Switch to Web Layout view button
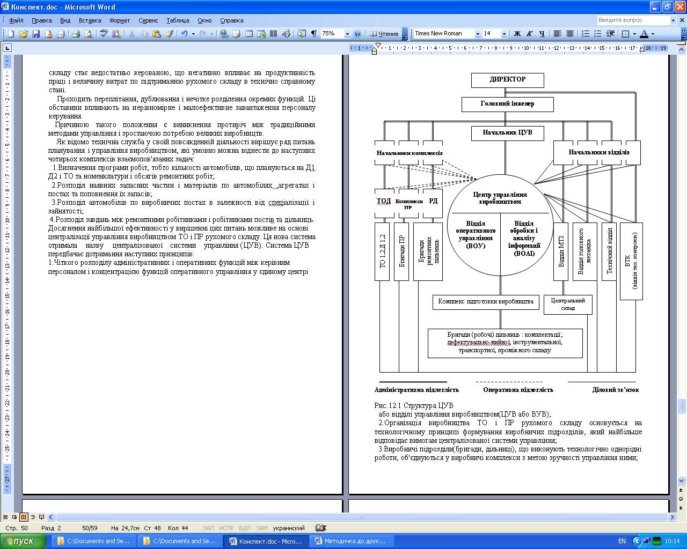687x549 pixels. tap(14, 517)
